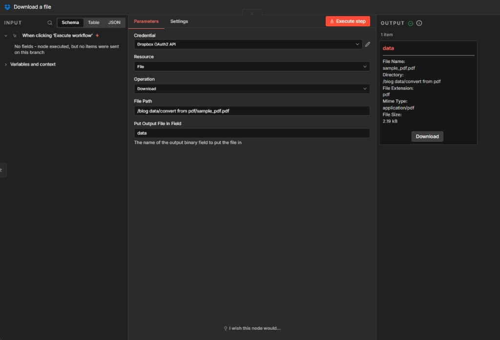Select the Parameters tab
Image resolution: width=500 pixels, height=340 pixels.
click(x=146, y=21)
